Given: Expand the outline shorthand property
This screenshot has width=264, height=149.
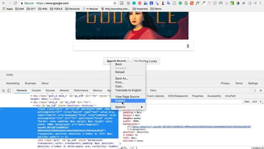Looking at the screenshot, I should click(x=135, y=141).
